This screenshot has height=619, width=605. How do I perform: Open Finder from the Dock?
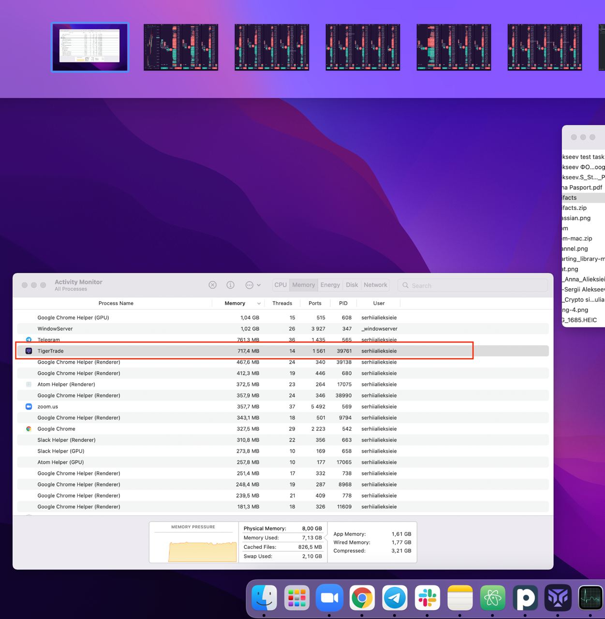[264, 598]
